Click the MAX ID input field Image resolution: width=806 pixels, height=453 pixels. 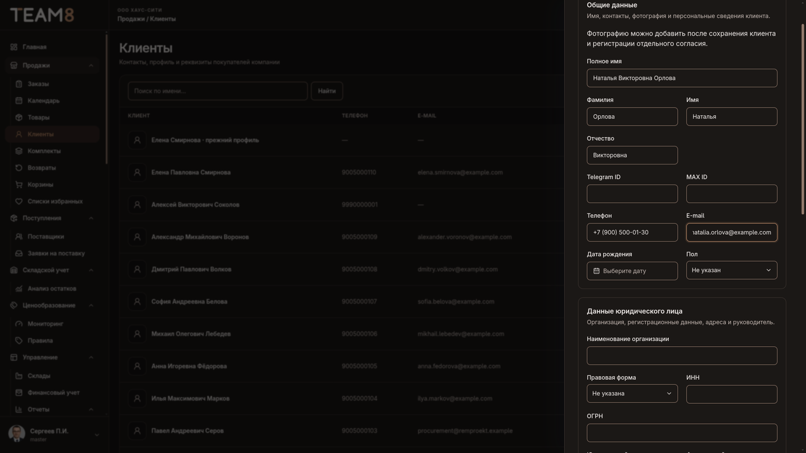732,194
